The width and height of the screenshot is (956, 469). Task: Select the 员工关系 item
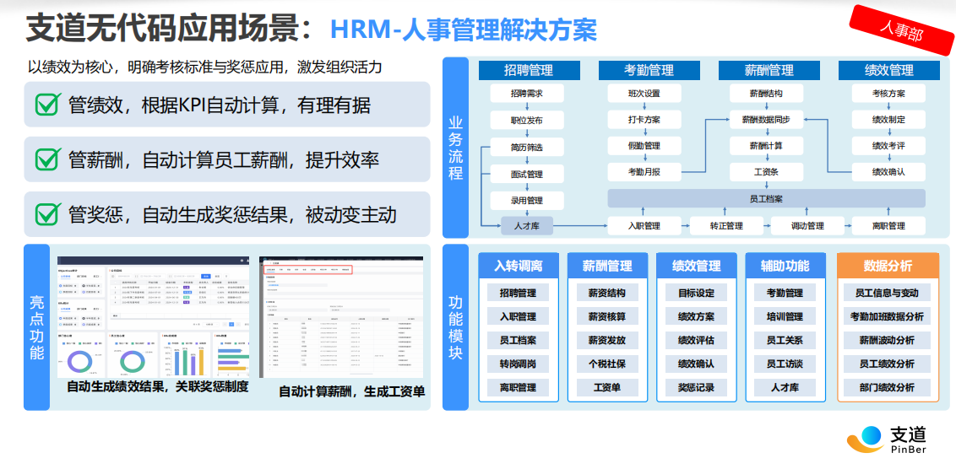tap(785, 341)
